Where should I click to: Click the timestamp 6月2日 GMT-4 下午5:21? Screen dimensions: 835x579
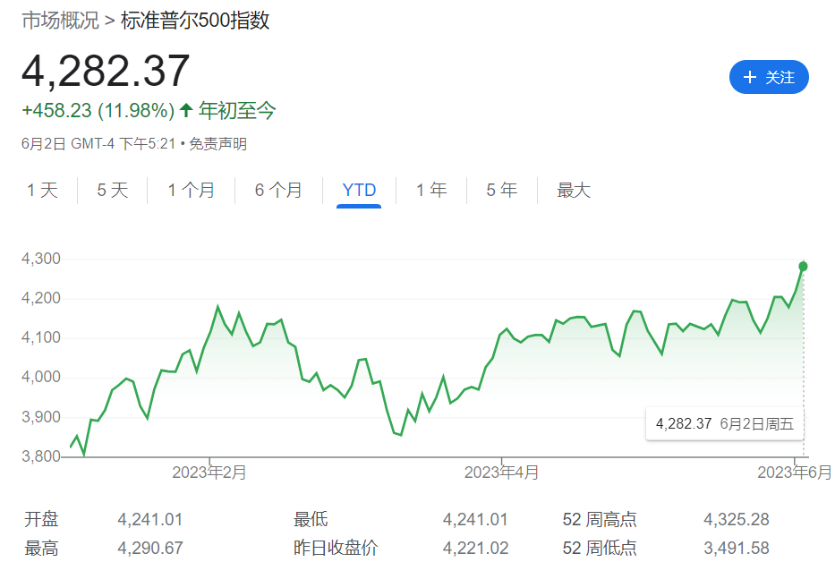pos(98,144)
